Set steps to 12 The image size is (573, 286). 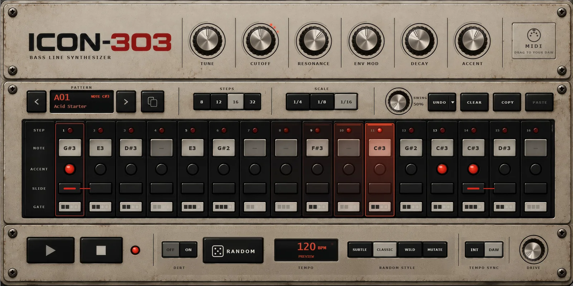218,102
